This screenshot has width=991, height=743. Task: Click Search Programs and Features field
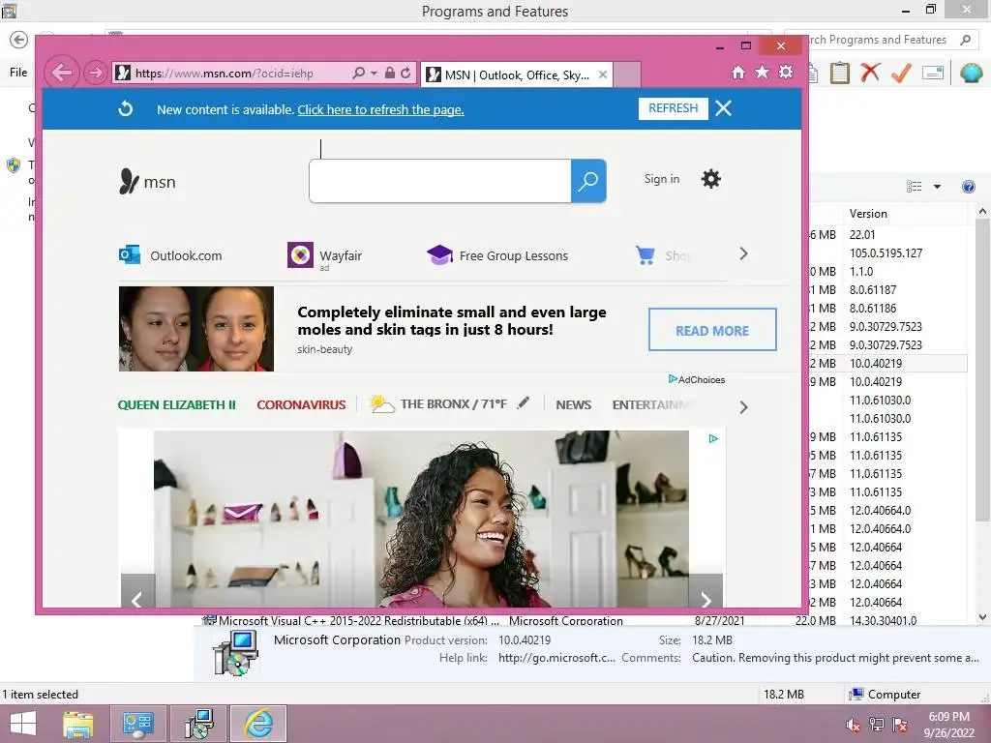point(882,40)
